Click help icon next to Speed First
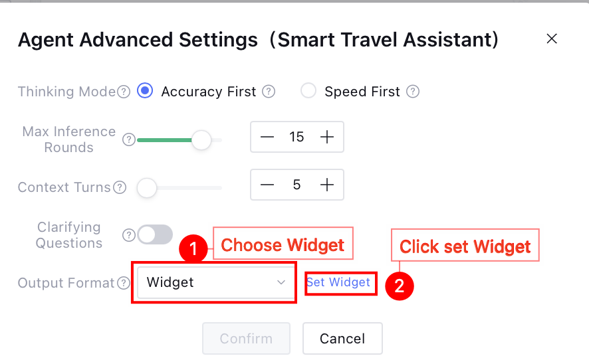This screenshot has height=364, width=589. click(x=413, y=92)
